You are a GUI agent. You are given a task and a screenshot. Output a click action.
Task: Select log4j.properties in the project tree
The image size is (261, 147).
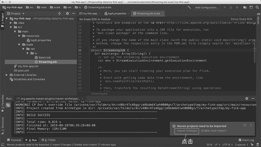(39, 40)
